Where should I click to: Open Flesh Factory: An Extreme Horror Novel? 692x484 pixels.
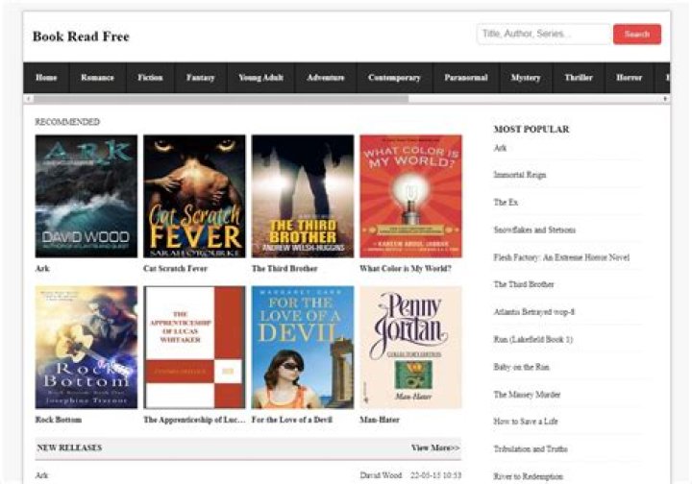[561, 257]
